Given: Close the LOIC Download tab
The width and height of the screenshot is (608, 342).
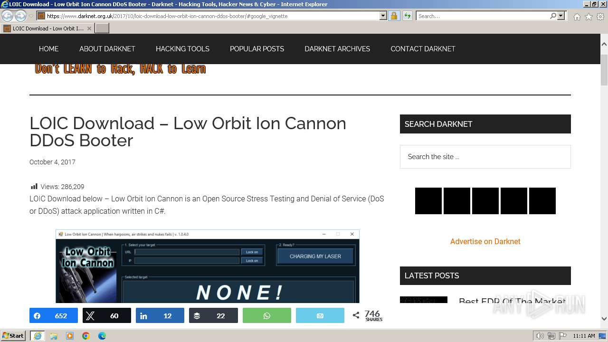Looking at the screenshot, I should pyautogui.click(x=89, y=28).
